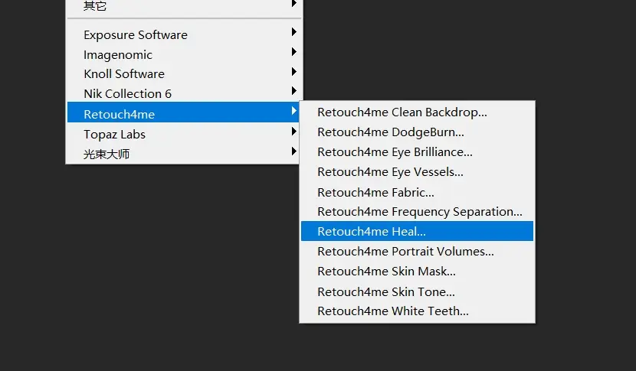Select Retouch4me Portrait Volumes
The image size is (636, 371).
click(x=405, y=251)
